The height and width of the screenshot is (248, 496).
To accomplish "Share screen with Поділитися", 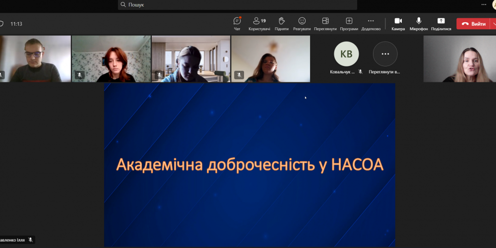I will (441, 23).
